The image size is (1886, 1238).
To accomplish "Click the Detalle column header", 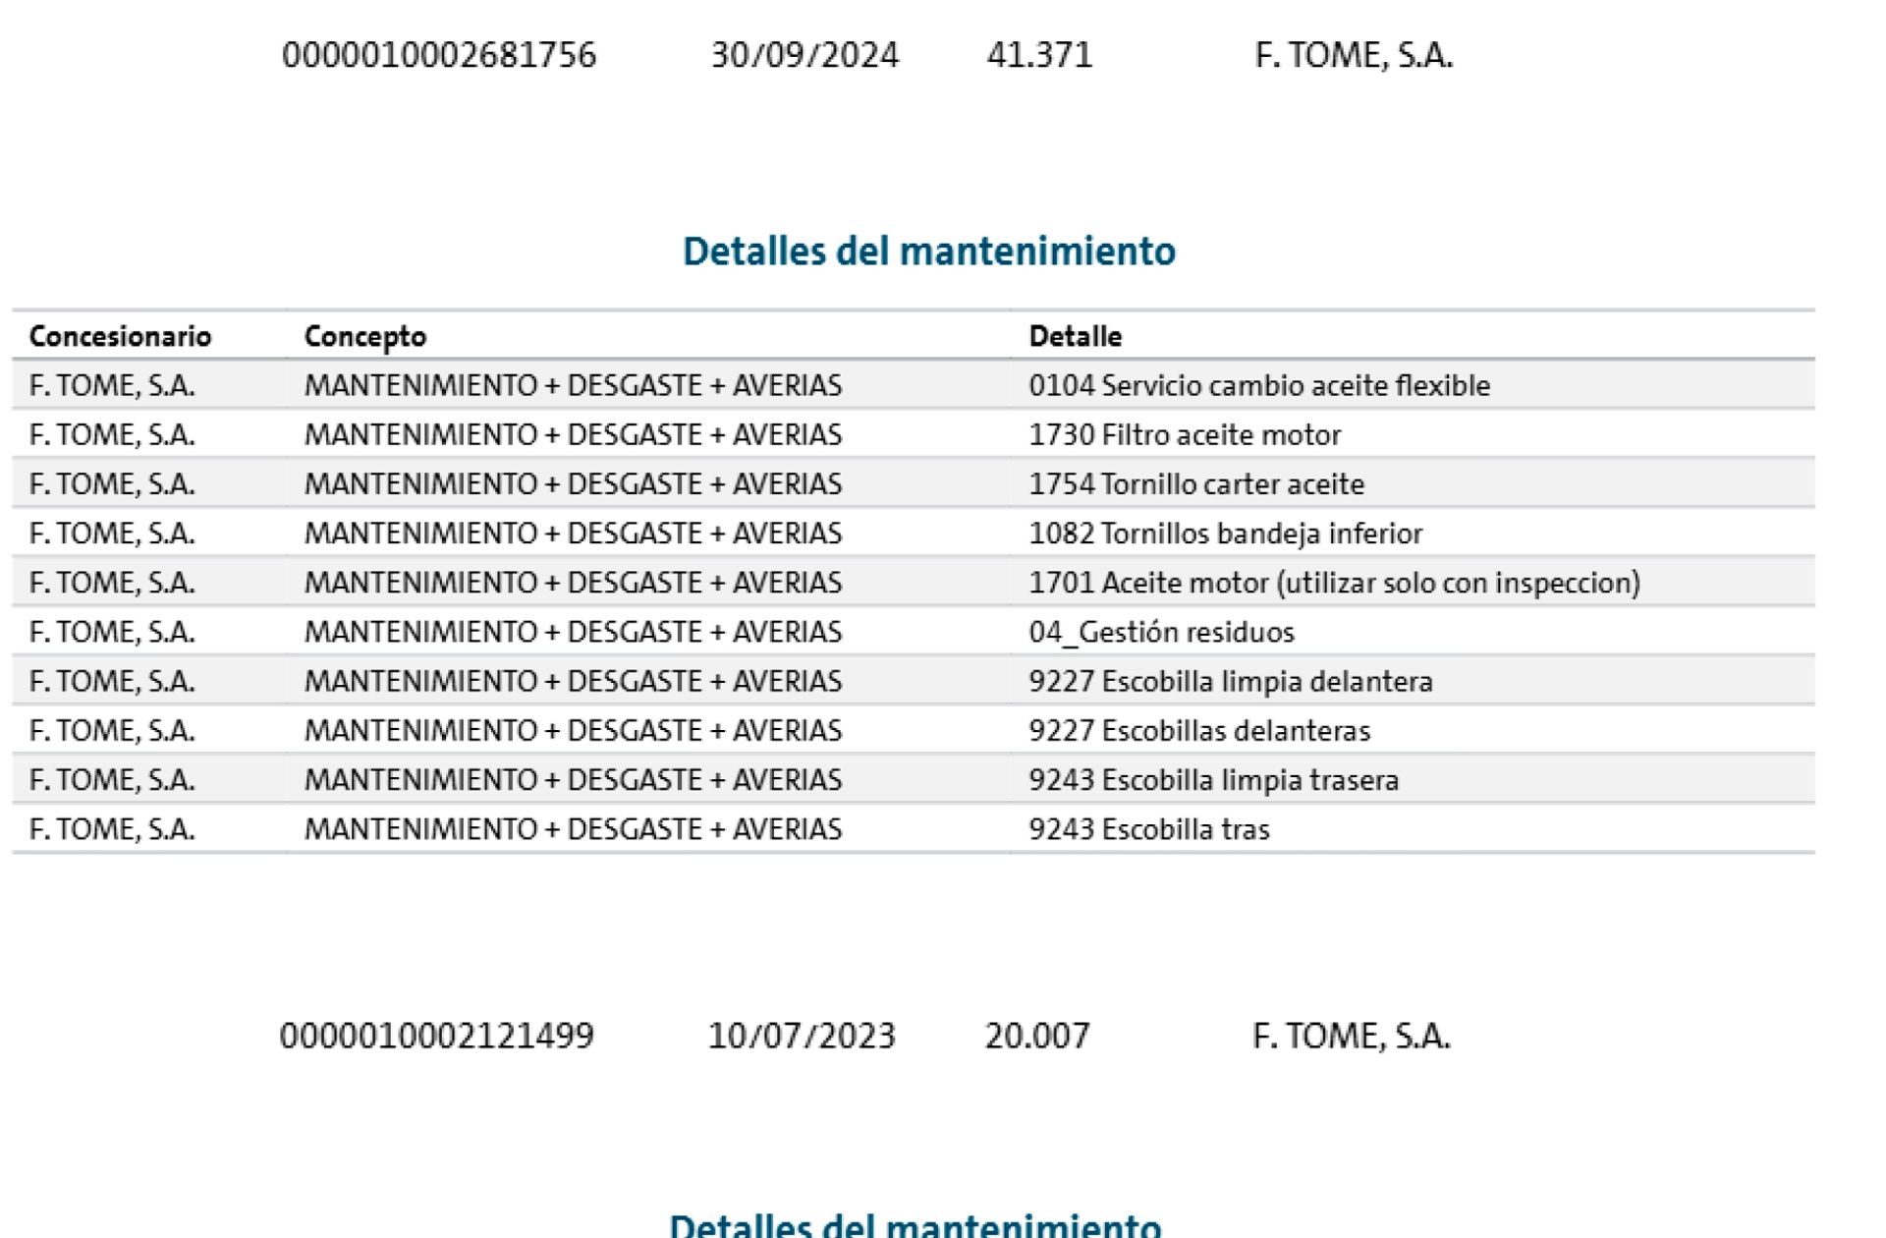I will [1075, 336].
